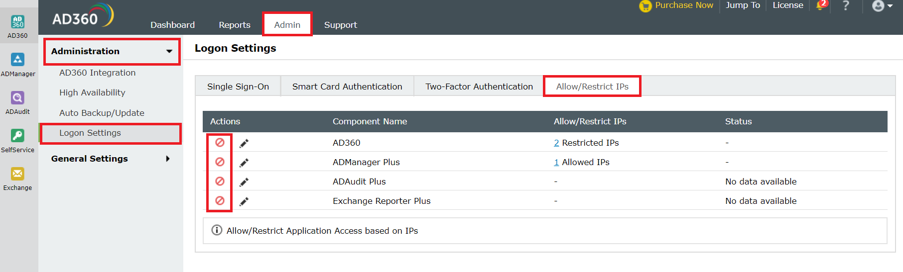
Task: Click the AD360 component name cell
Action: pos(346,143)
